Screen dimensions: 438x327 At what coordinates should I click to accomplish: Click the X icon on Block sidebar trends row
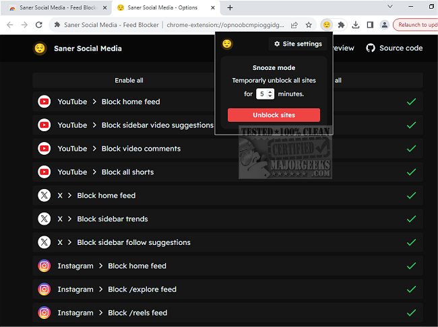click(44, 219)
